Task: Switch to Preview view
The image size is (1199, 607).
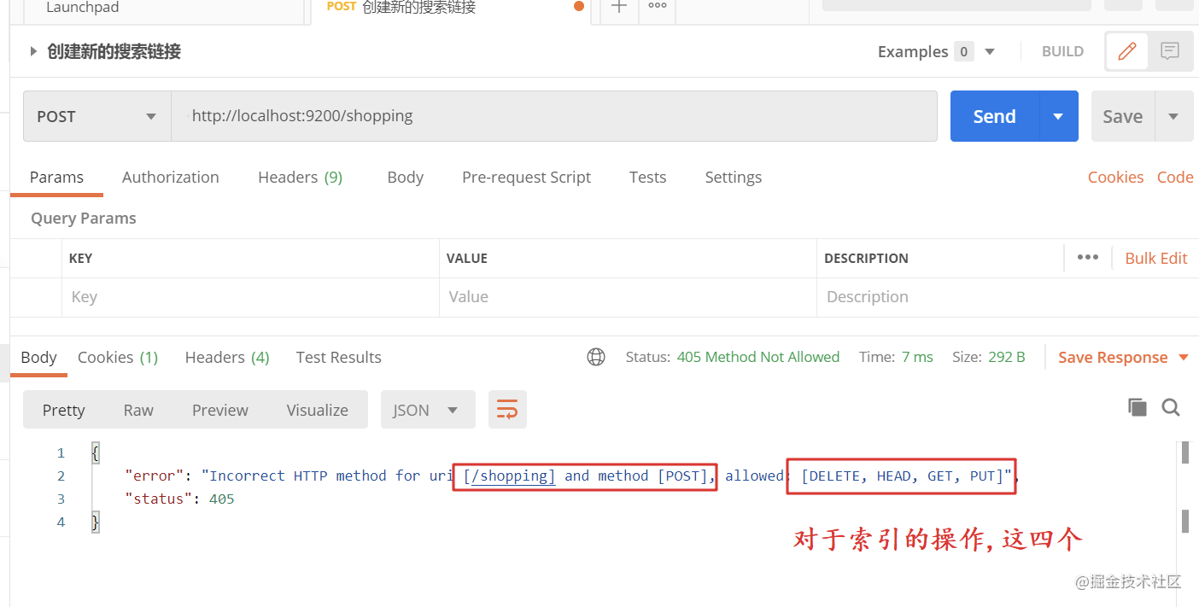Action: click(220, 410)
